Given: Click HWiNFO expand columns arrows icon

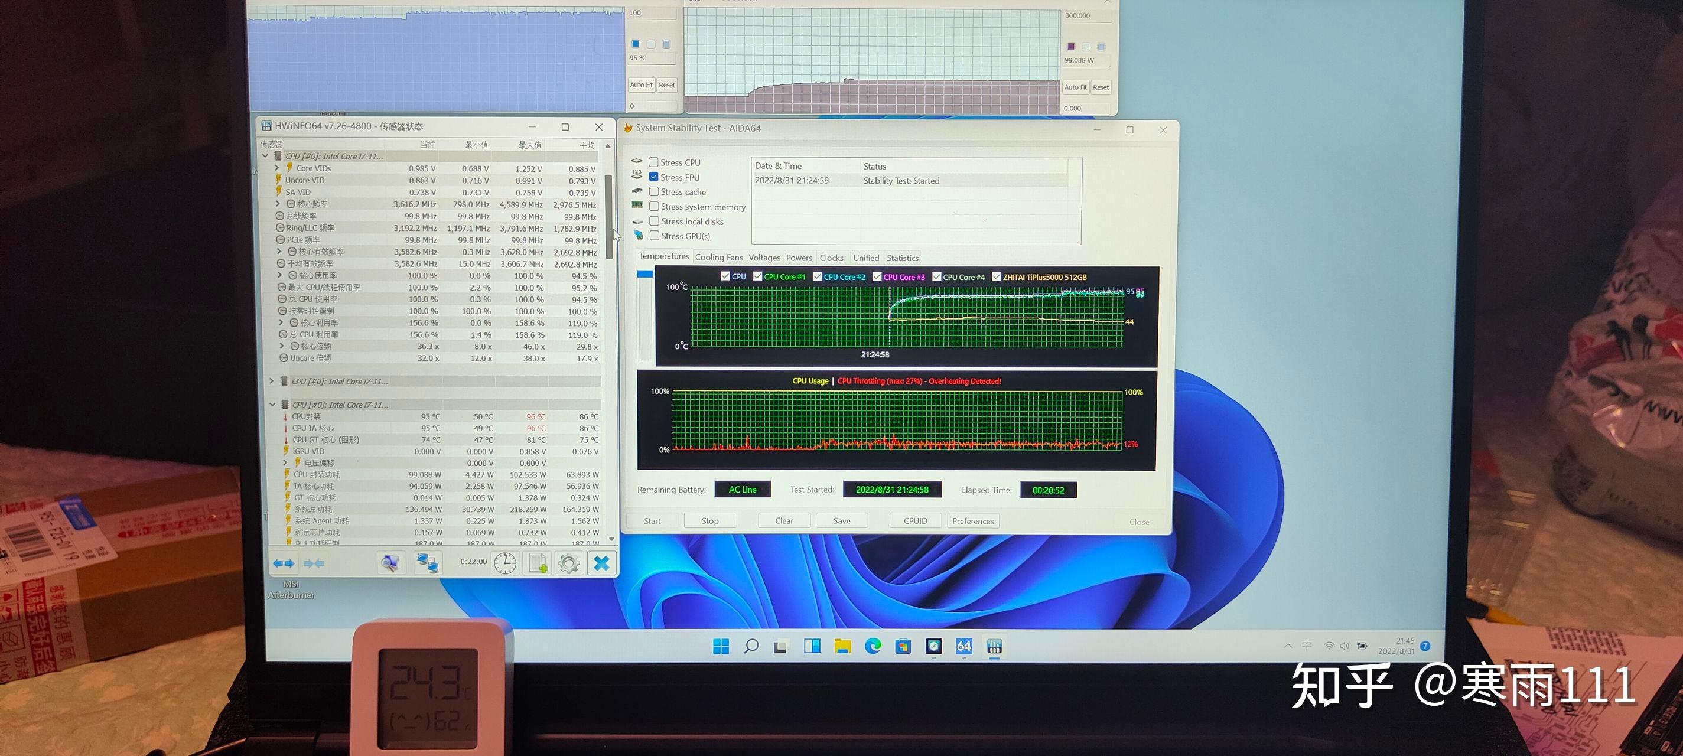Looking at the screenshot, I should (x=284, y=563).
